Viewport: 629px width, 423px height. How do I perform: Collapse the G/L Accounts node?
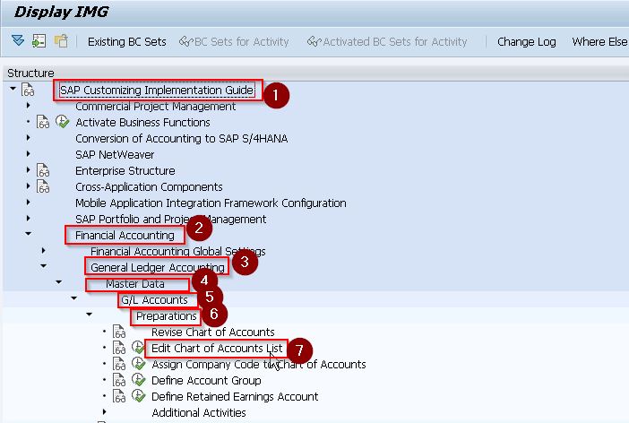point(73,298)
